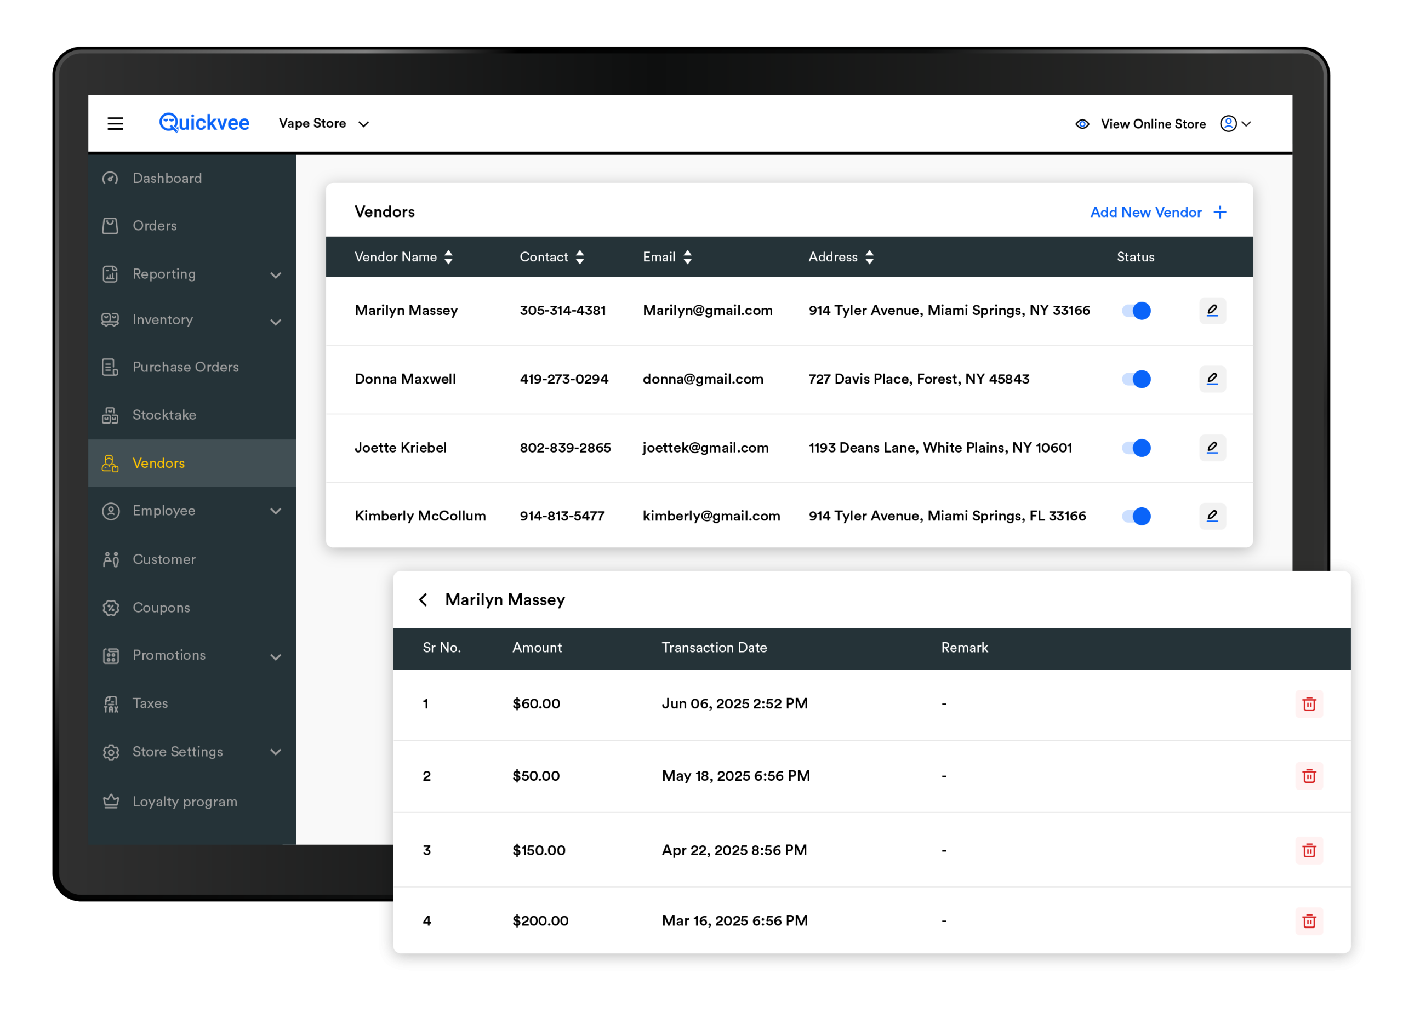Viewport: 1403px width, 1024px height.
Task: Toggle status switch for Kimberly McCollum
Action: pos(1136,516)
